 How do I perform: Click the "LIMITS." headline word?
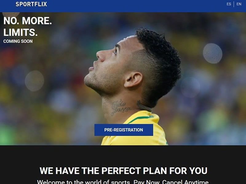tap(20, 32)
